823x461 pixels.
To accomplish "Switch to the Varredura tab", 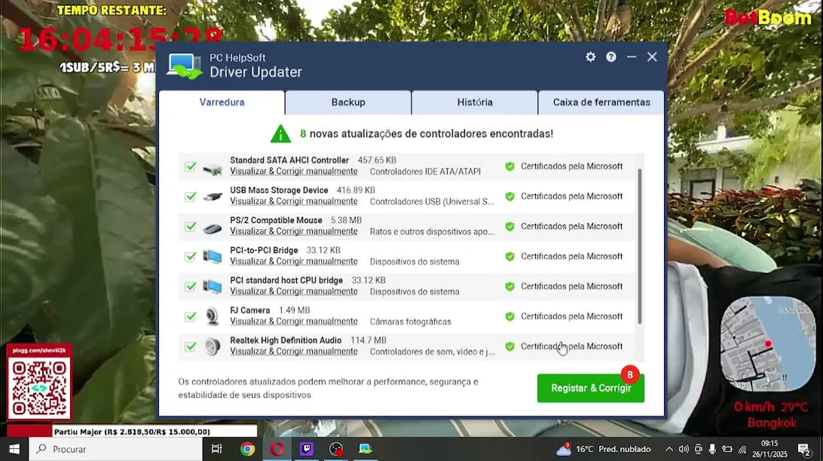I will pos(222,102).
